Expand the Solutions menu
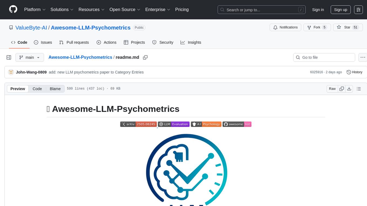This screenshot has height=206, width=367. point(62,9)
